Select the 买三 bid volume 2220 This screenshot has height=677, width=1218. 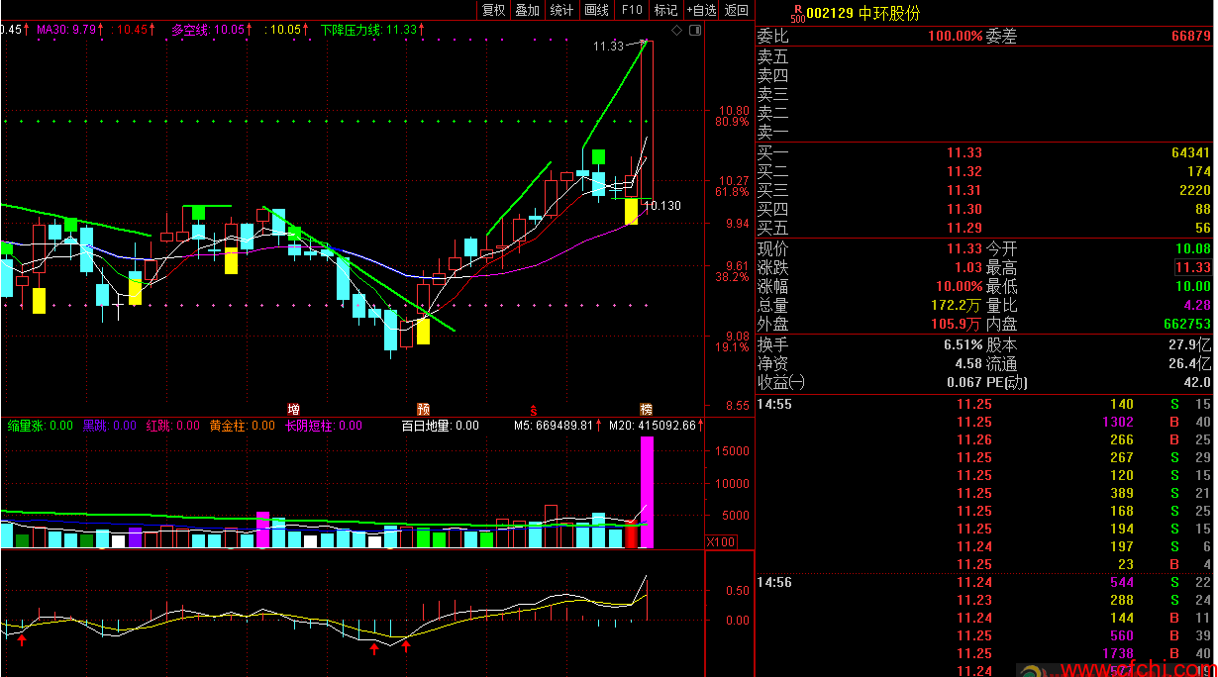[1195, 190]
